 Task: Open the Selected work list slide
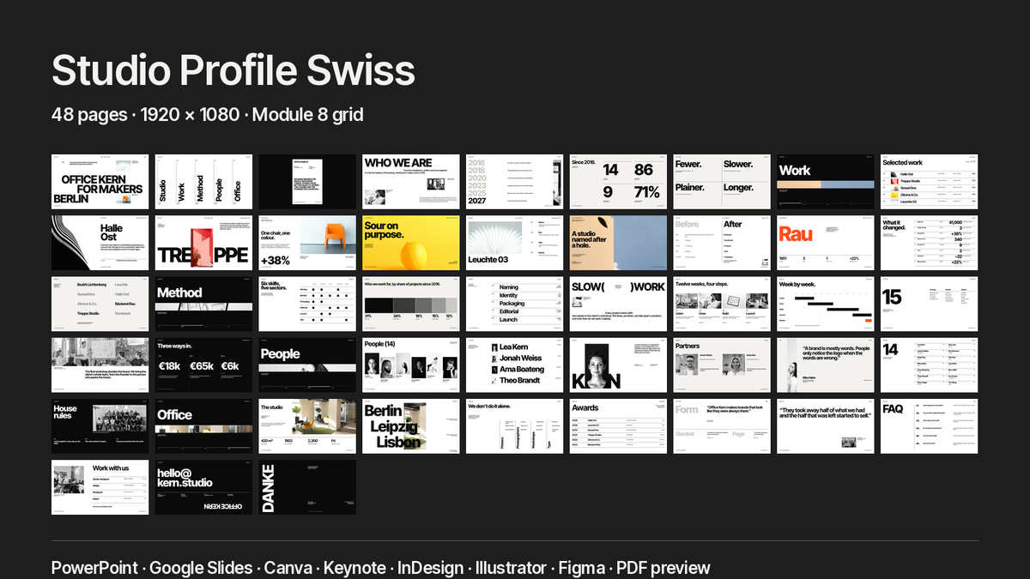tap(930, 182)
